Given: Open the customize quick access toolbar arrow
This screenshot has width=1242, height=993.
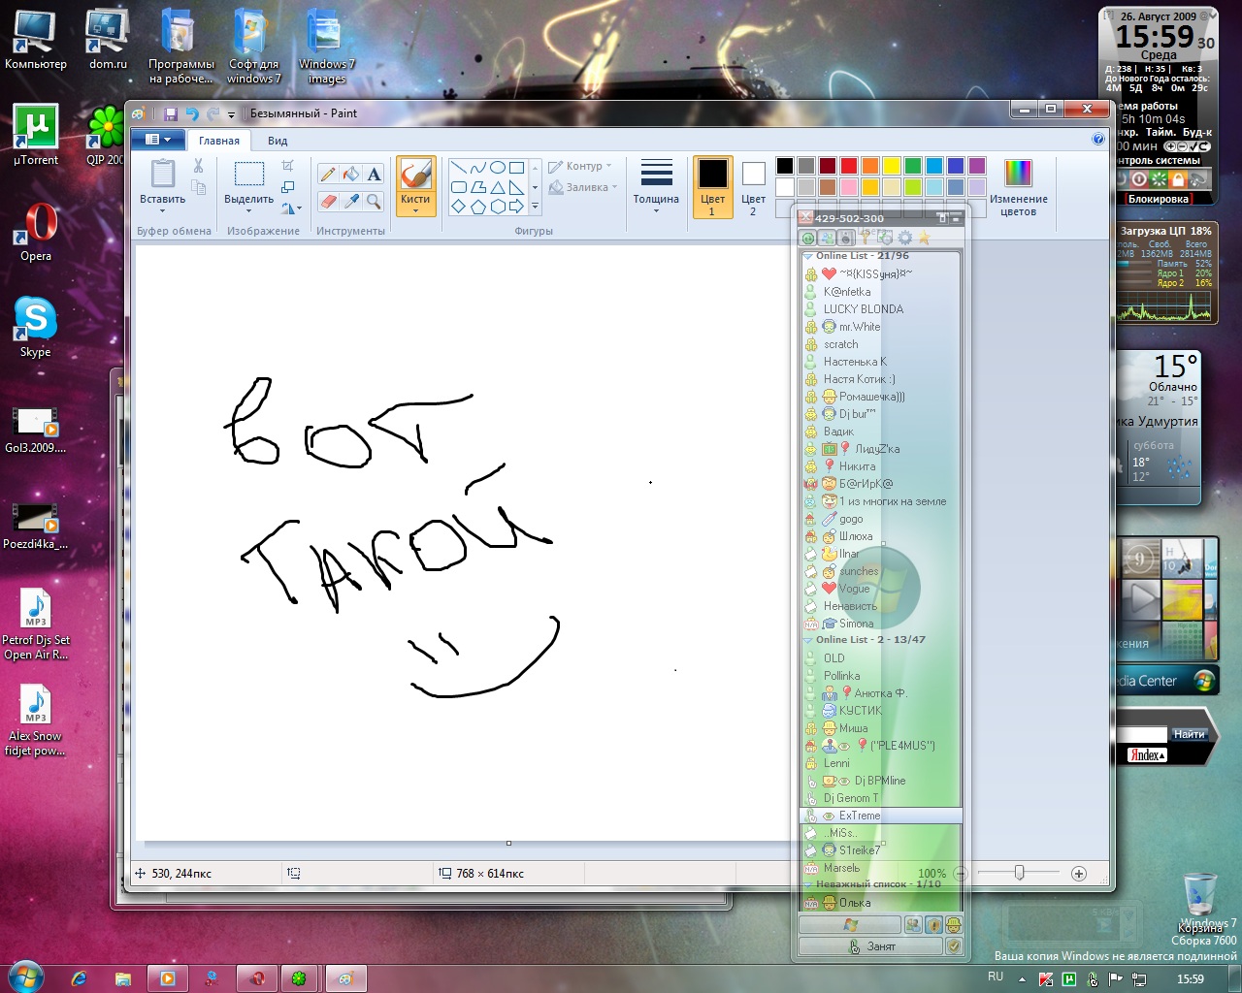Looking at the screenshot, I should point(232,114).
